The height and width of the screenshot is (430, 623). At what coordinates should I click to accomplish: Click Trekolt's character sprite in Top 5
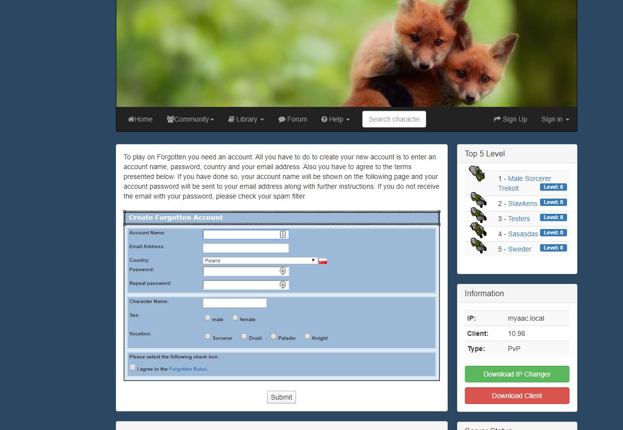pos(477,174)
